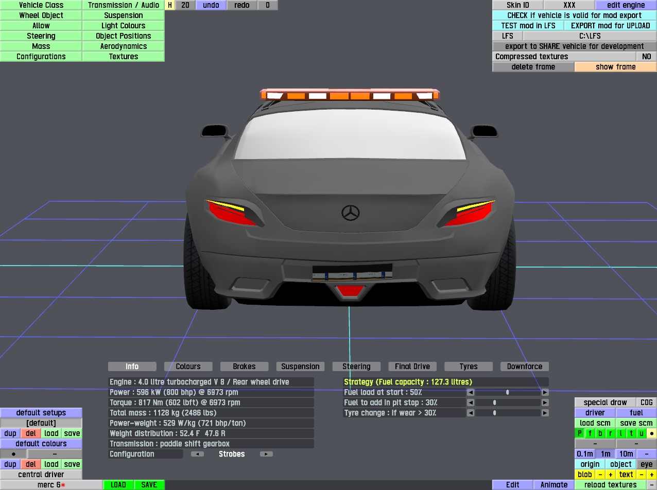Open Transmission / Audio menu
Viewport: 657px width, 490px height.
[x=124, y=5]
